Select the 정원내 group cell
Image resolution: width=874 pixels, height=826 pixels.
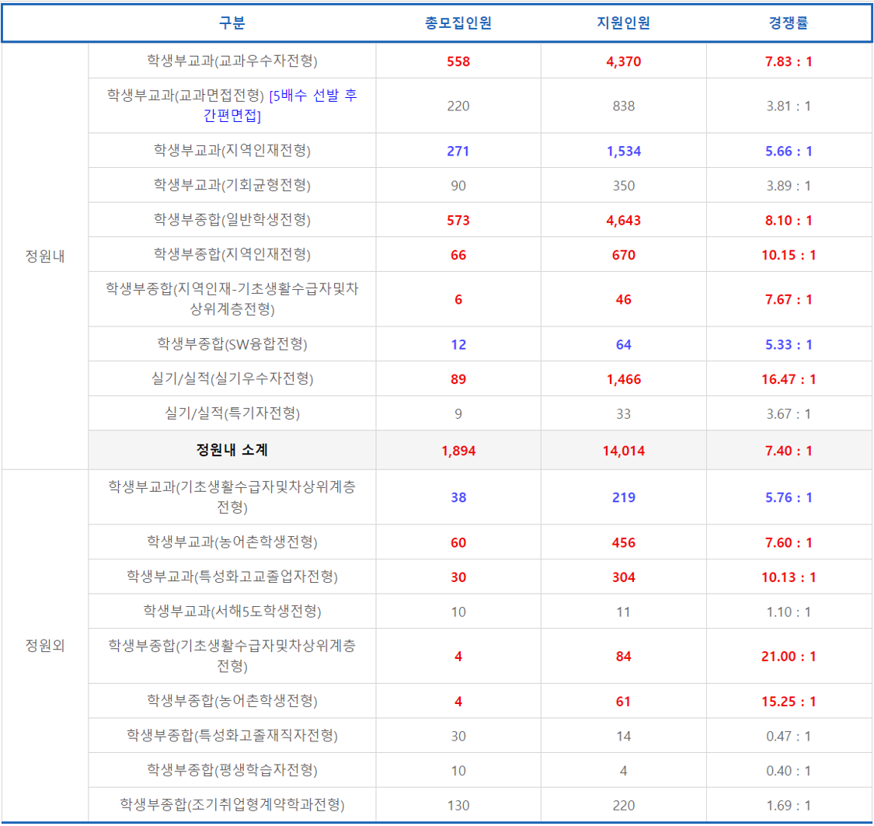pyautogui.click(x=44, y=254)
